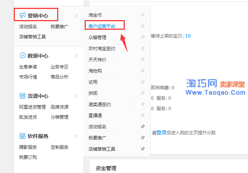
Task: Open 天天特价 from the flyout menu
Action: tap(97, 60)
